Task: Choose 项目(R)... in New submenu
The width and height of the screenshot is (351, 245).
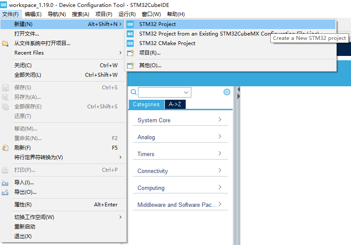Action: click(230, 53)
